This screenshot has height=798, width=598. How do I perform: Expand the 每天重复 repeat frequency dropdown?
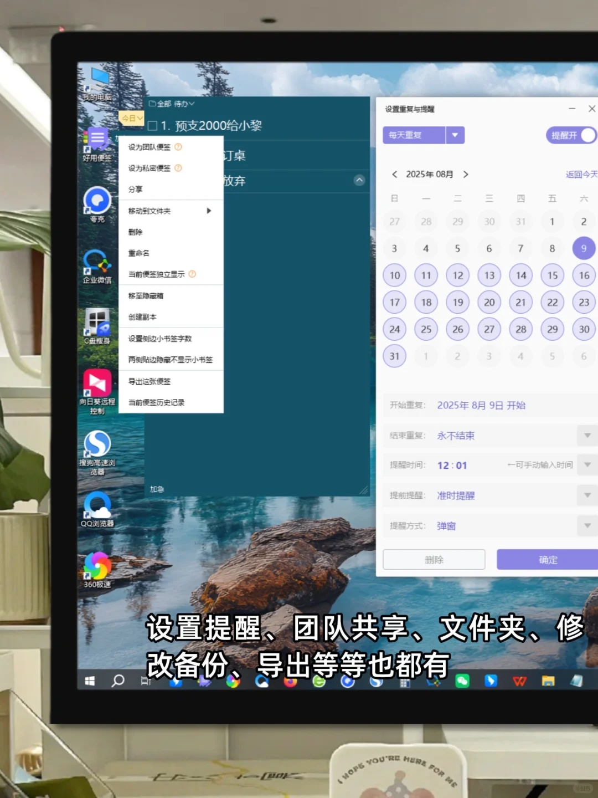[455, 135]
